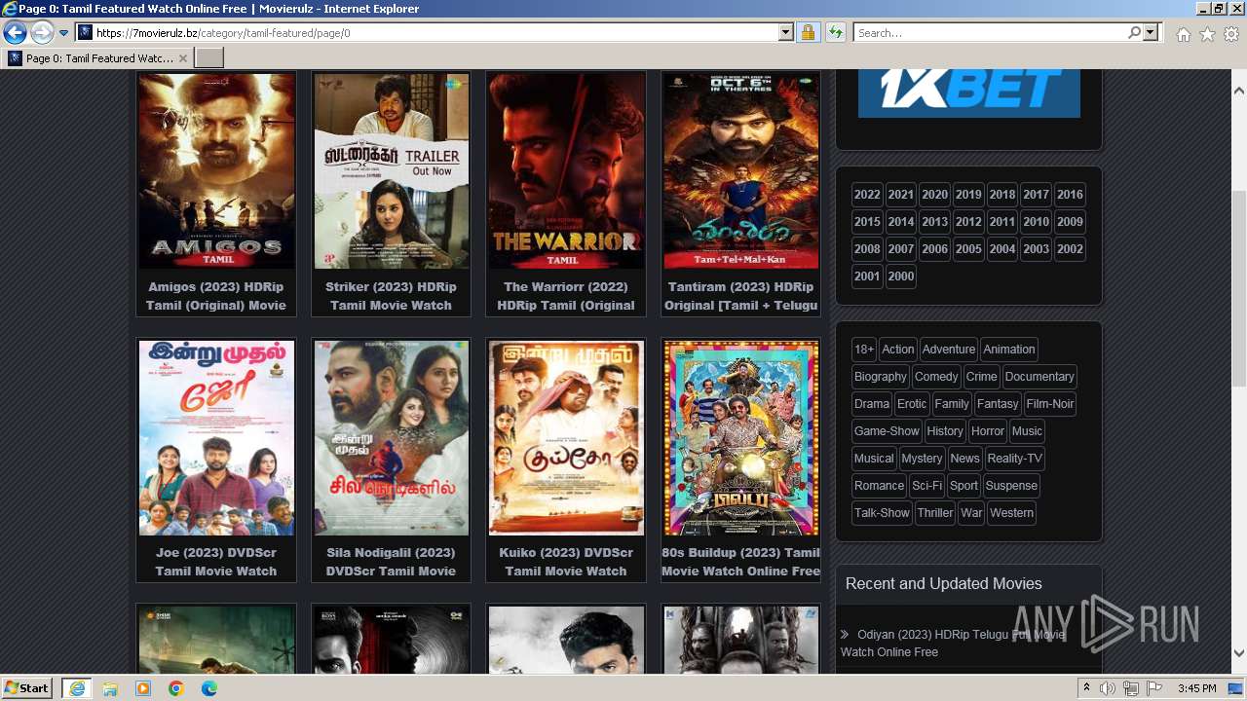Click the Tantiram (2023) HDRip title link
The width and height of the screenshot is (1247, 701).
pyautogui.click(x=740, y=296)
